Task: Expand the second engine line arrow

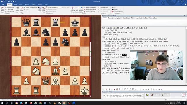Action: click(x=143, y=97)
